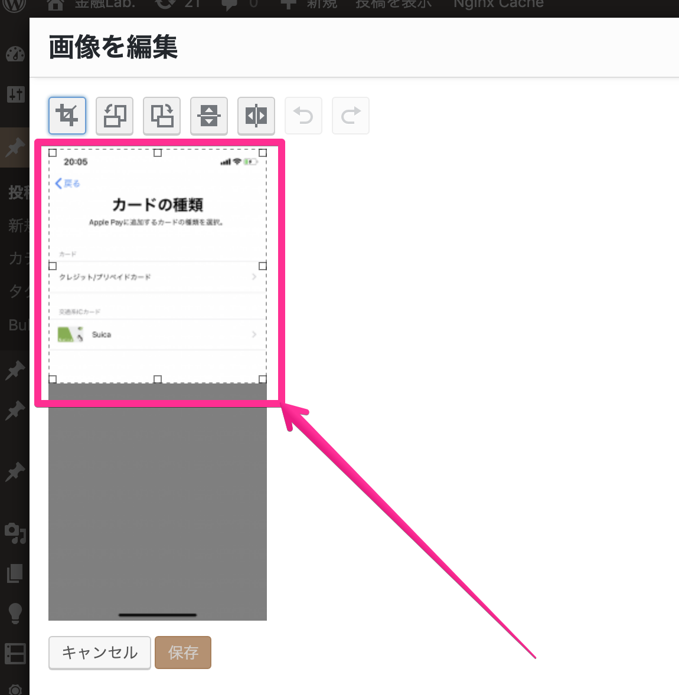Screen dimensions: 679x695
Task: Open the Nginx Cache admin bar item
Action: [x=498, y=5]
